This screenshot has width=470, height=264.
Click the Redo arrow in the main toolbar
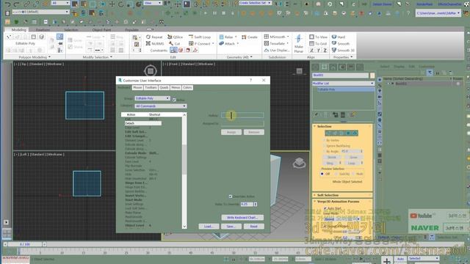coord(16,4)
